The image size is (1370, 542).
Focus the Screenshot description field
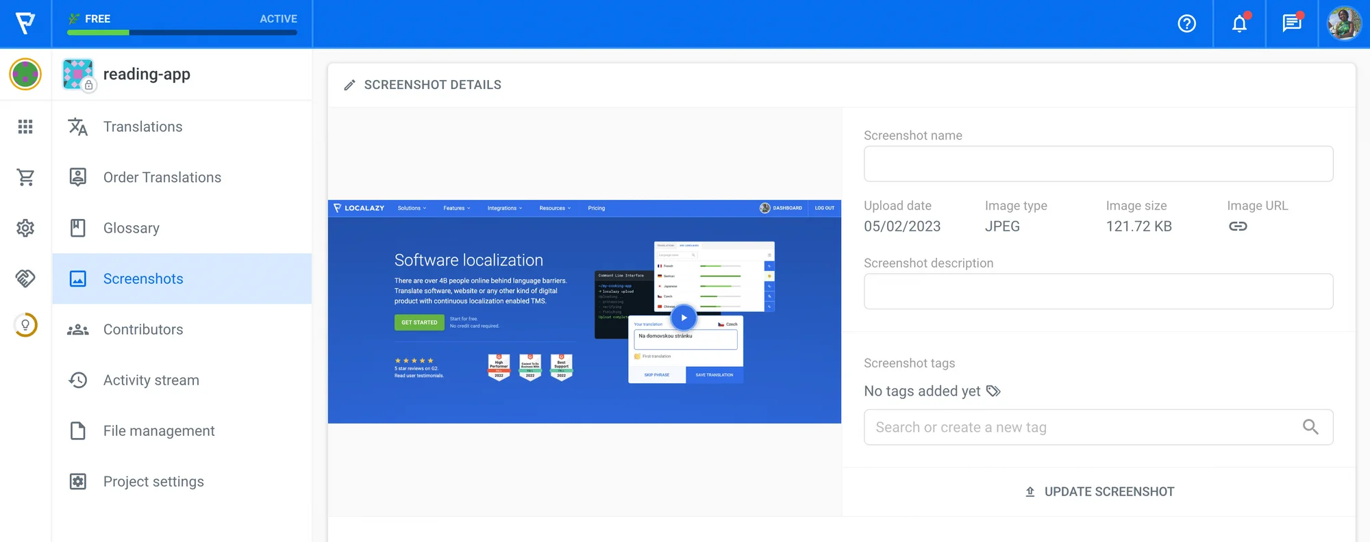tap(1098, 292)
